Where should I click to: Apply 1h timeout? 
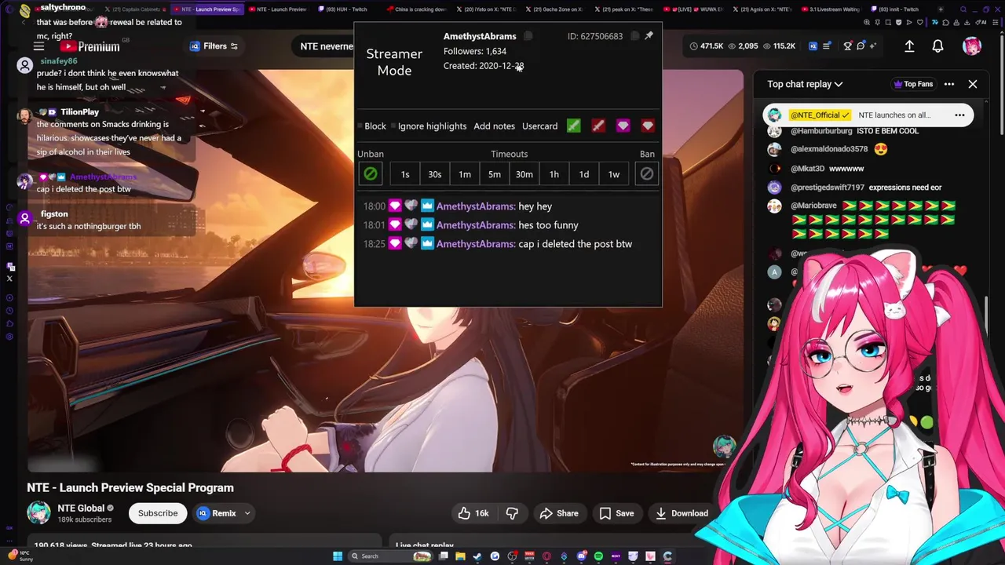(554, 174)
